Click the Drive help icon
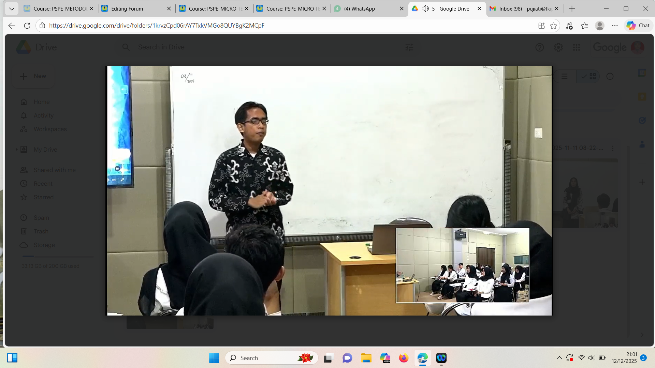This screenshot has width=655, height=368. click(539, 47)
